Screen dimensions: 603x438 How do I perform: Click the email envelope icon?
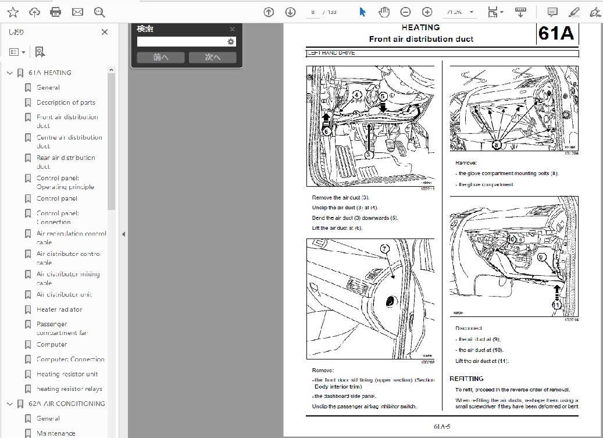tap(77, 12)
